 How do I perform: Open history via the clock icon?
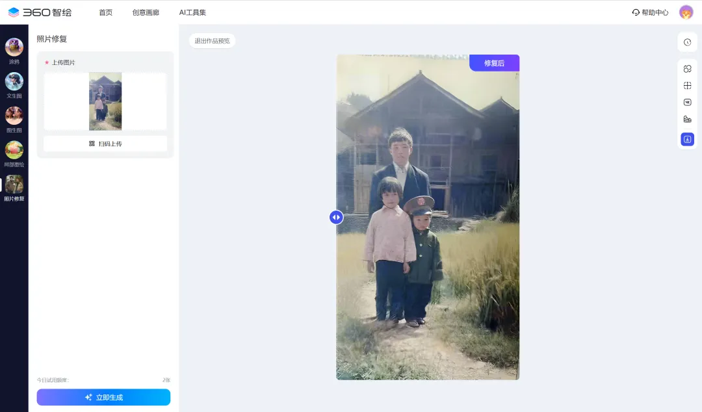(687, 42)
